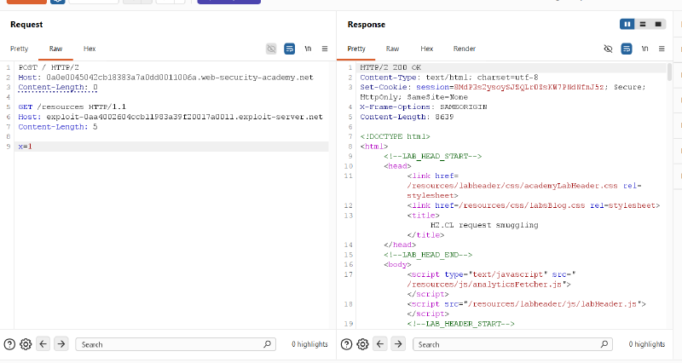682x363 pixels.
Task: Open the Response panel hamburger options menu
Action: 662,49
